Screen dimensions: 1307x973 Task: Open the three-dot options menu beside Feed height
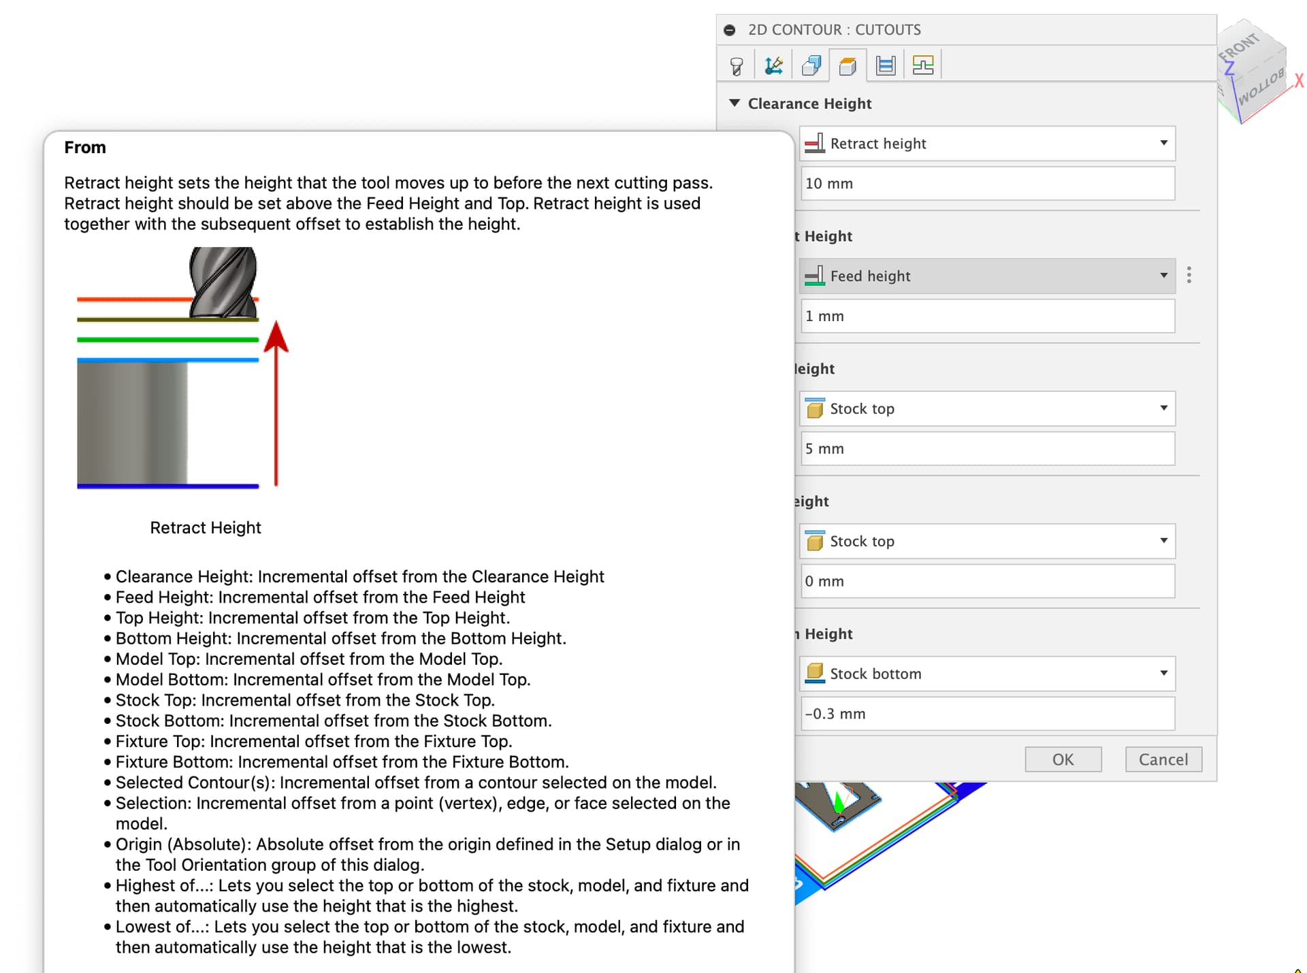pyautogui.click(x=1189, y=275)
